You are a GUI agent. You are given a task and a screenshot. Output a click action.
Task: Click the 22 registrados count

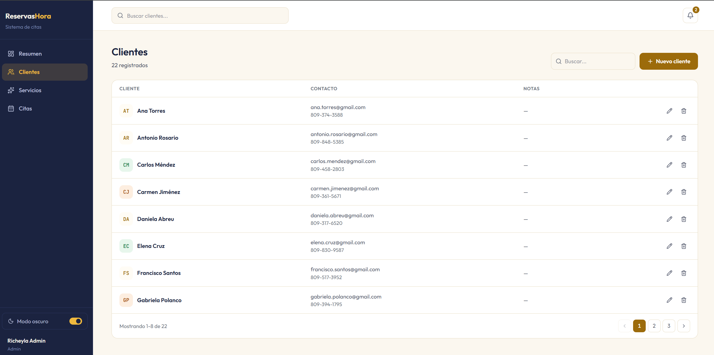130,65
